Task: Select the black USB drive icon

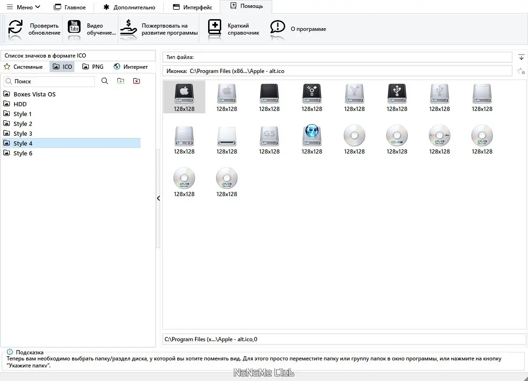Action: tap(397, 97)
